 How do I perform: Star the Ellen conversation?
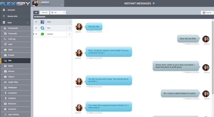pos(36,22)
